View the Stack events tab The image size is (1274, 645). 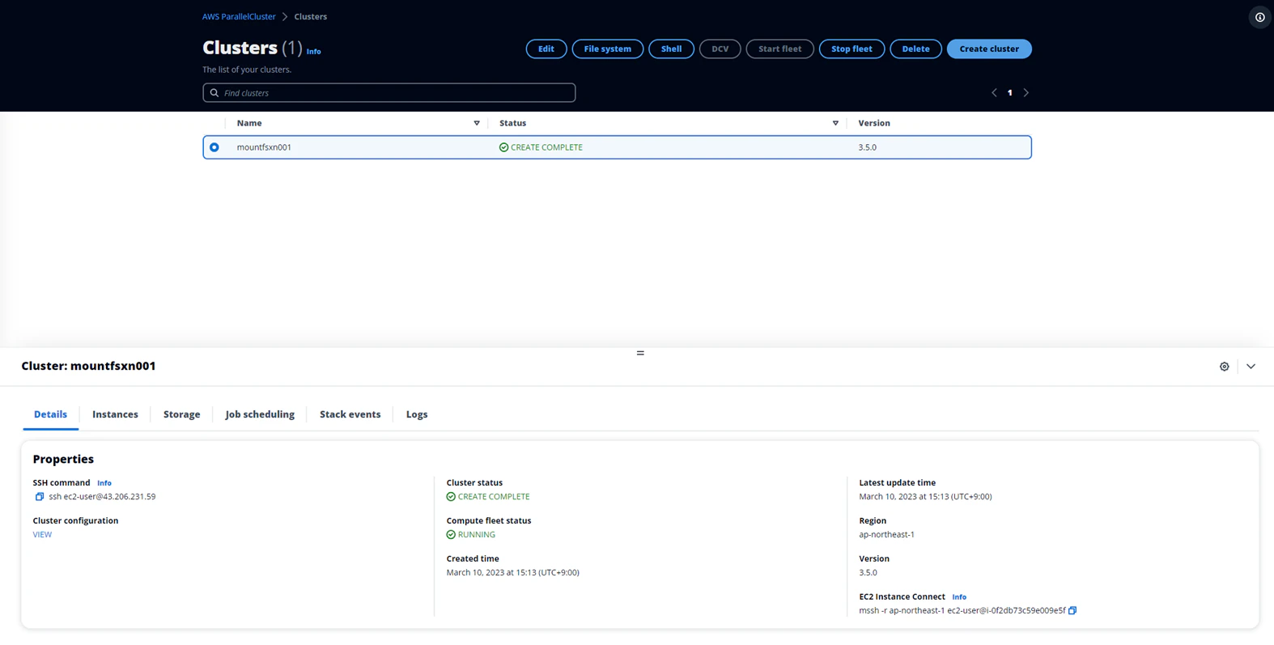[x=350, y=414]
